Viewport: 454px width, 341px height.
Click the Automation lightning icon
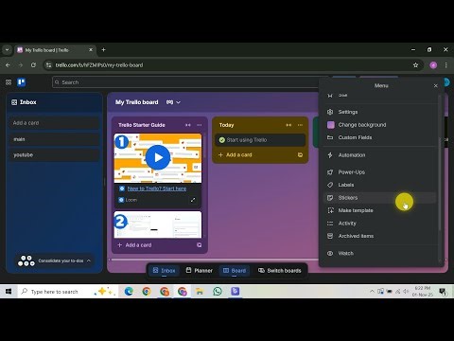[330, 155]
